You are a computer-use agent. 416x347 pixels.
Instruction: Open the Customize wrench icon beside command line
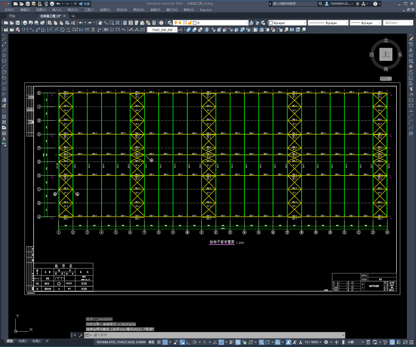(81, 335)
